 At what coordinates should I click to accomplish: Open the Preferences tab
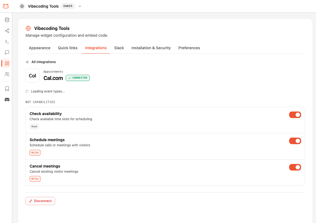[189, 48]
